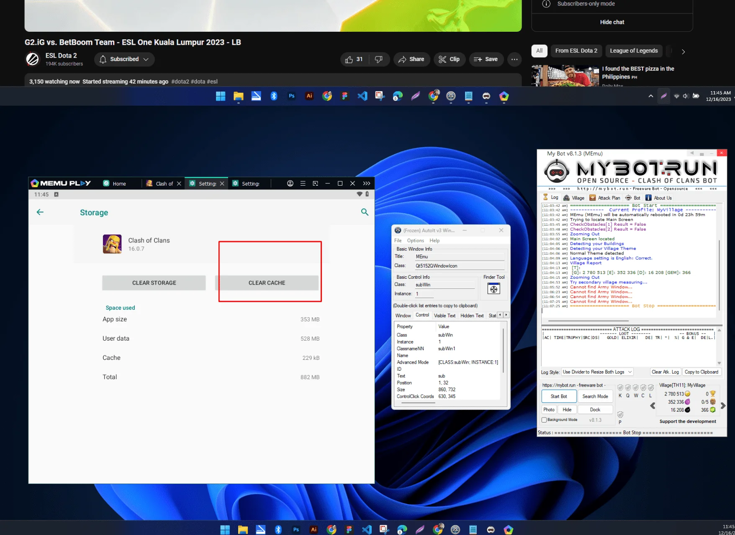This screenshot has height=535, width=735.
Task: Show next village stats in MyBot
Action: (x=723, y=405)
